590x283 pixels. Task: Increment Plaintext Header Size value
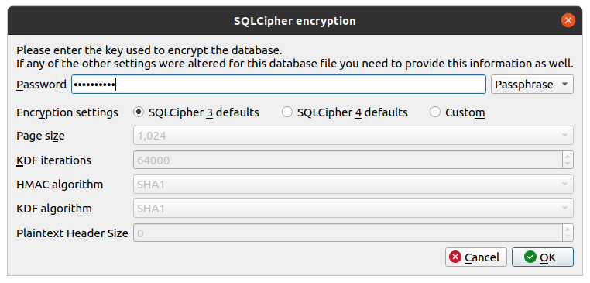tap(568, 229)
